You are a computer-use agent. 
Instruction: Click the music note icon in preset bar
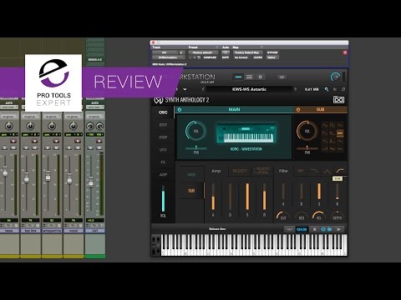(x=343, y=89)
